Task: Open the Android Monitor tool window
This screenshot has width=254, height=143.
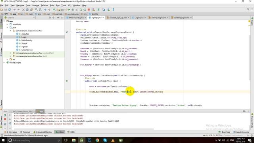Action: click(43, 132)
